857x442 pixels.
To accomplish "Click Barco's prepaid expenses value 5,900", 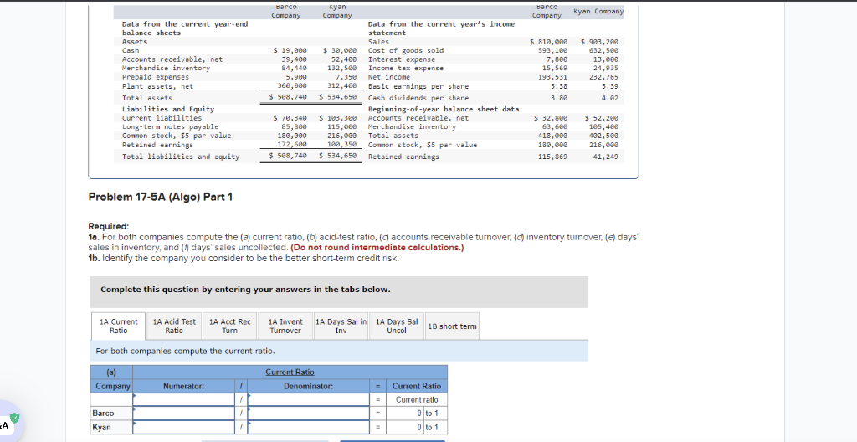I will click(296, 77).
